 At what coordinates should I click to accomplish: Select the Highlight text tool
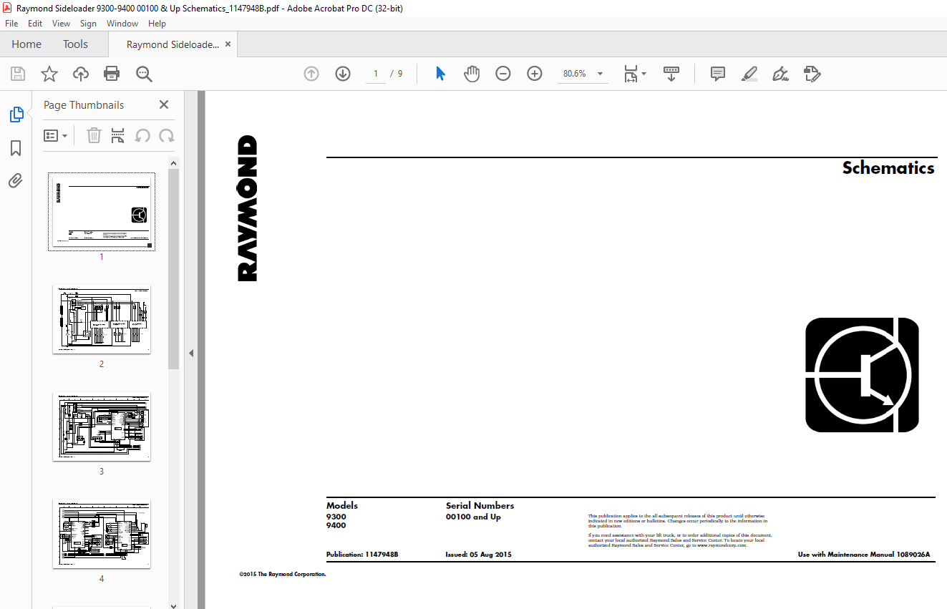click(749, 74)
